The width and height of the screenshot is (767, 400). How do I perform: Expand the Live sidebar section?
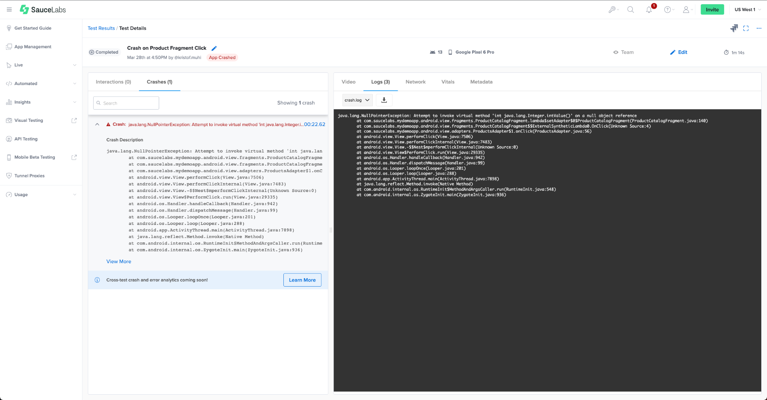41,65
